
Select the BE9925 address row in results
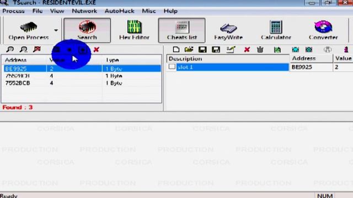click(x=82, y=68)
